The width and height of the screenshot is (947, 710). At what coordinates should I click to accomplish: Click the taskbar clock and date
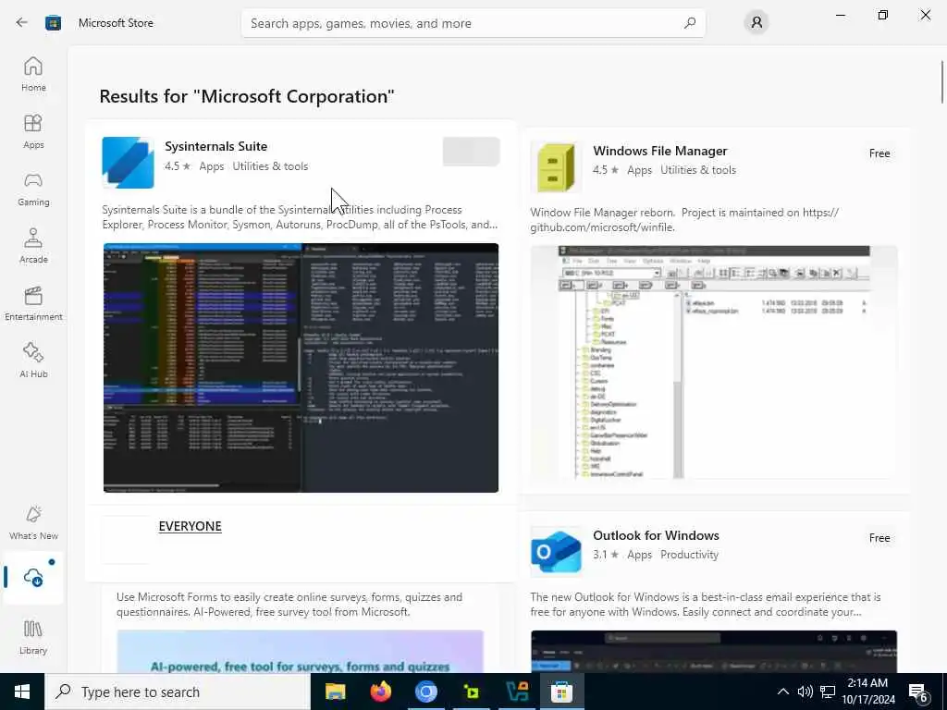(867, 692)
